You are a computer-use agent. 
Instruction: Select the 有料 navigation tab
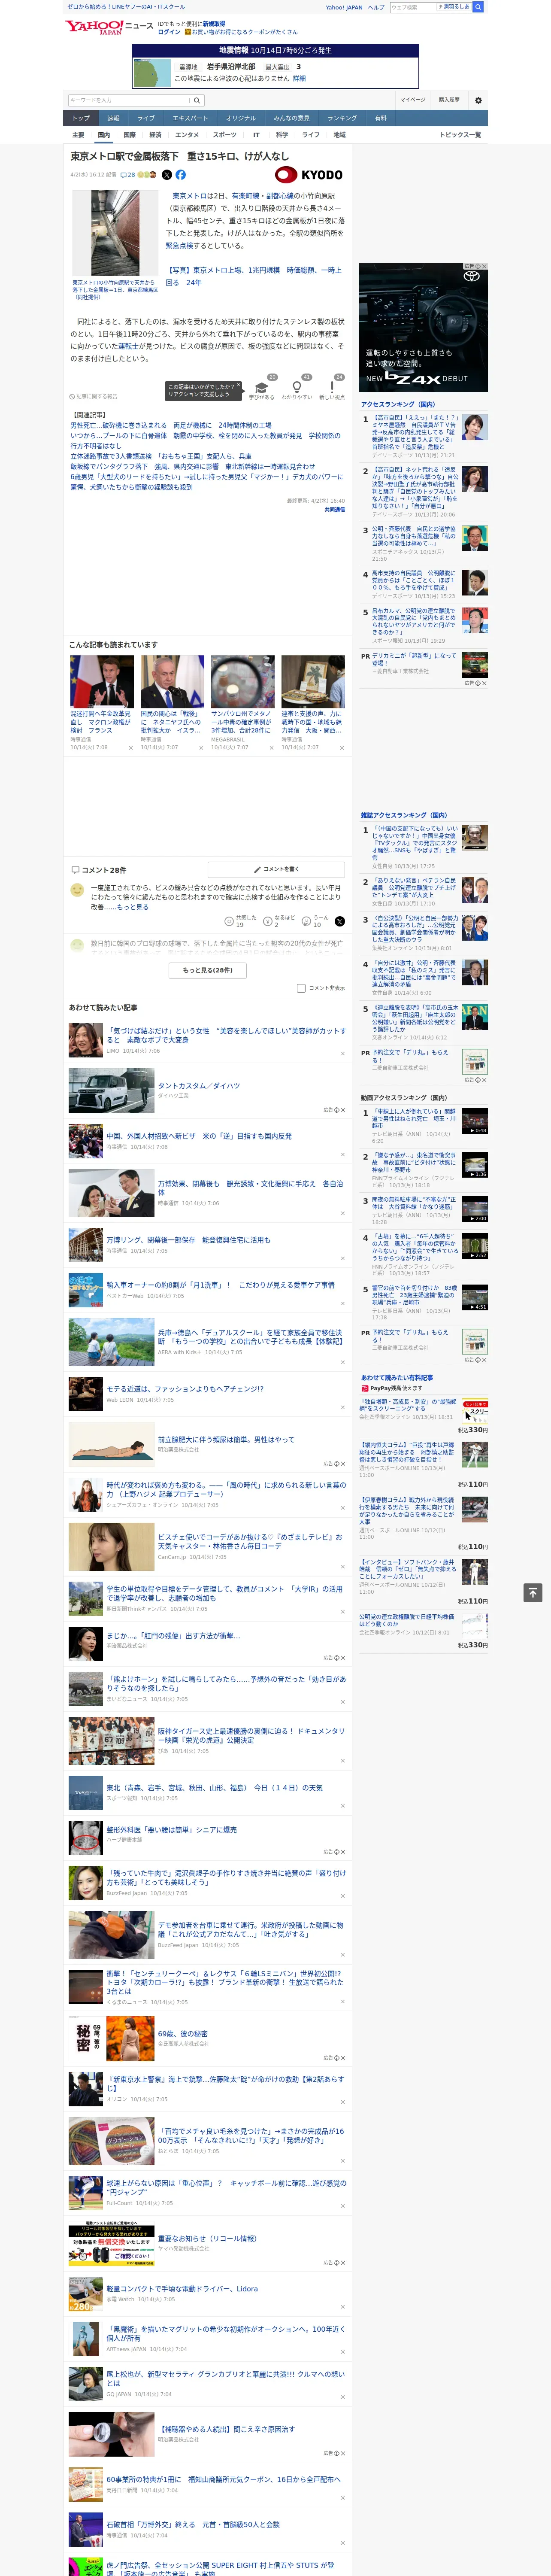click(x=380, y=118)
